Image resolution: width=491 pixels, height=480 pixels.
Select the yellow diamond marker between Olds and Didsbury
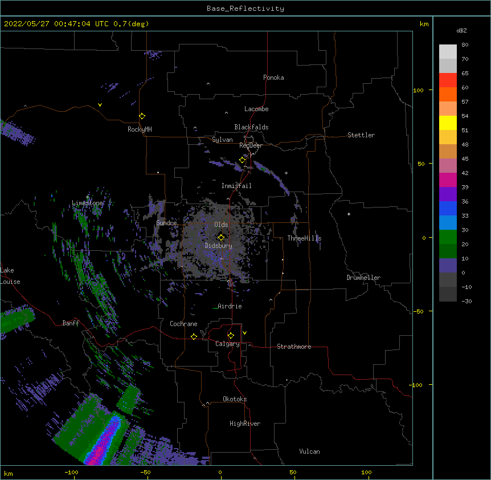click(x=221, y=238)
